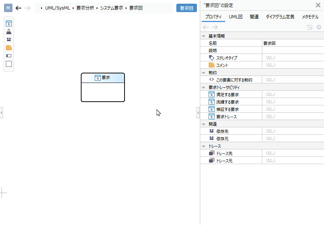Navigate to 要求分析 in breadcrumb
The width and height of the screenshot is (324, 225).
pos(85,8)
